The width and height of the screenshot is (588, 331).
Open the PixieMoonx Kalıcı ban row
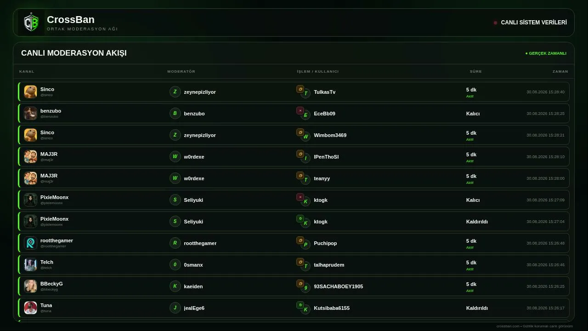point(294,200)
